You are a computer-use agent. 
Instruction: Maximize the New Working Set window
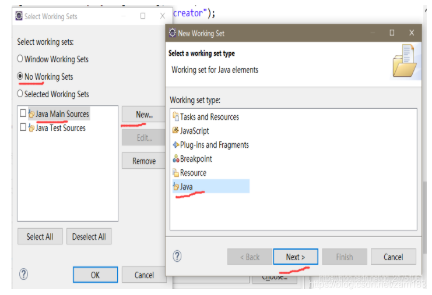392,33
